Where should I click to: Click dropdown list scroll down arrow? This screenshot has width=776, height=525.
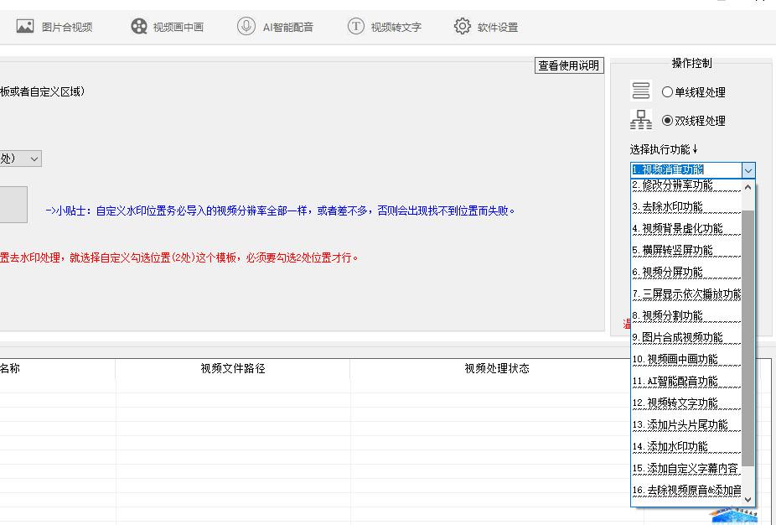pyautogui.click(x=748, y=499)
